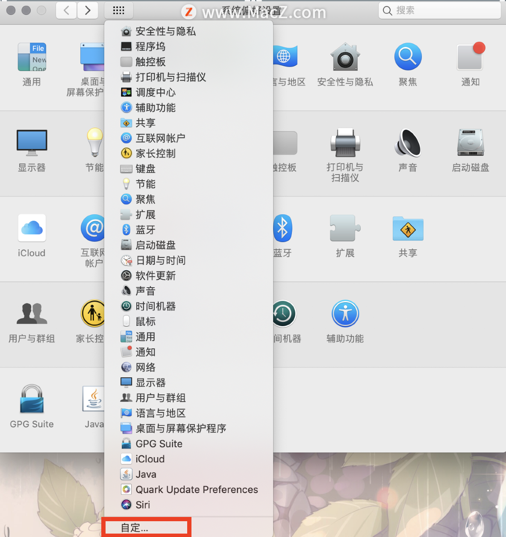This screenshot has width=506, height=537.
Task: Choose 安全性与隐私 from the dropdown menu
Action: click(x=188, y=31)
